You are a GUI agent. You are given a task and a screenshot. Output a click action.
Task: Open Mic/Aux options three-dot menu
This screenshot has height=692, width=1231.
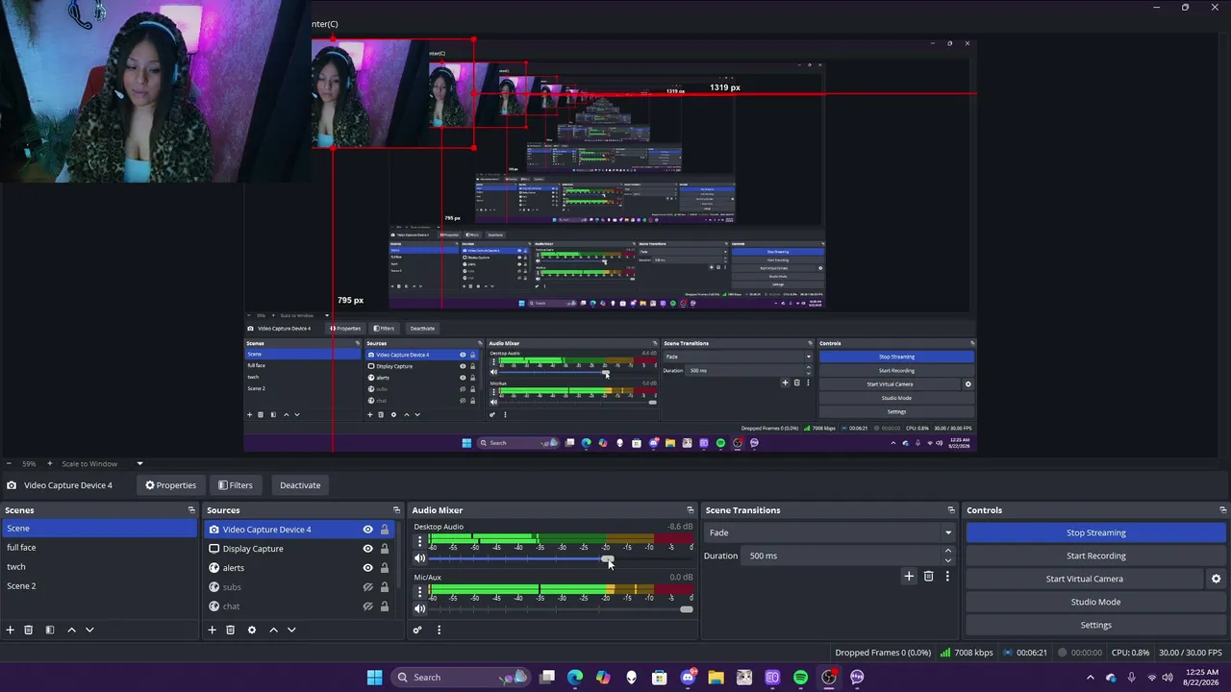pos(419,591)
